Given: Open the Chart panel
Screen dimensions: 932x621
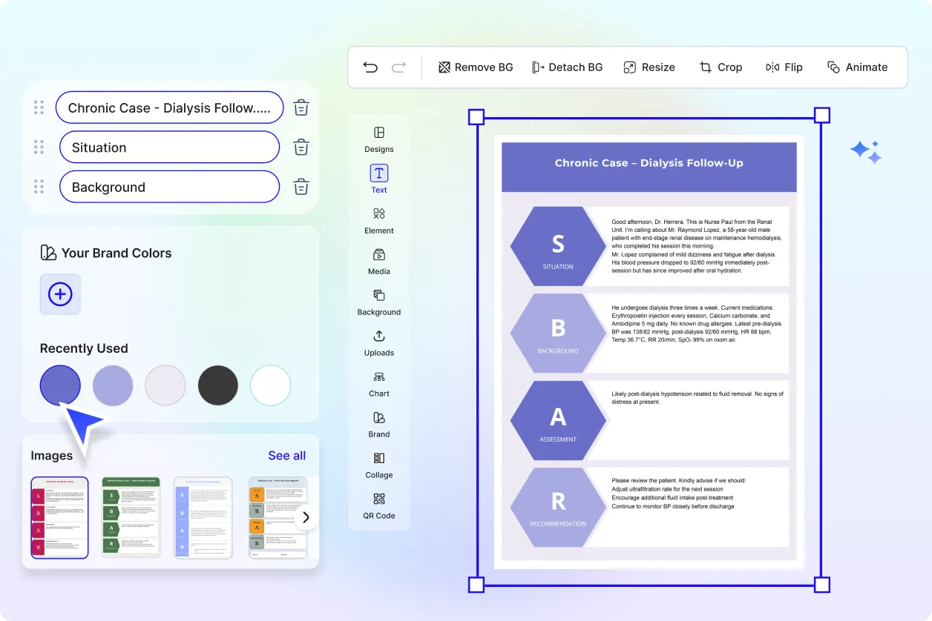Looking at the screenshot, I should (378, 385).
